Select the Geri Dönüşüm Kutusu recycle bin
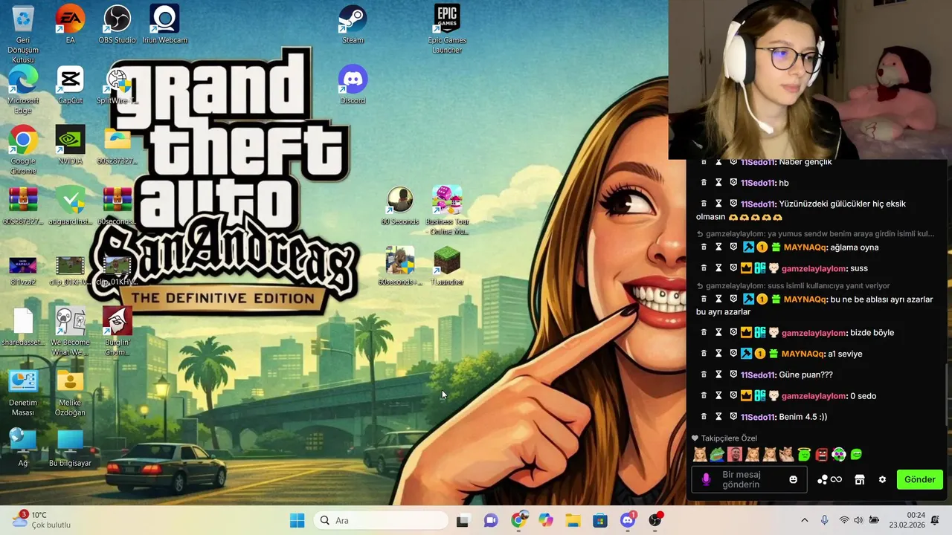This screenshot has width=952, height=535. click(x=23, y=33)
